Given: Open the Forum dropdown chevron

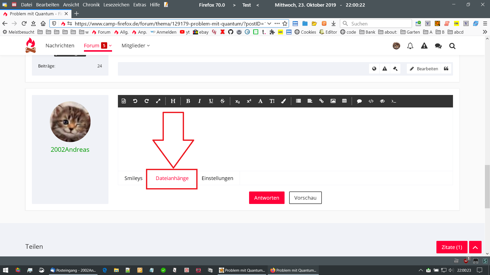Looking at the screenshot, I should pos(110,46).
